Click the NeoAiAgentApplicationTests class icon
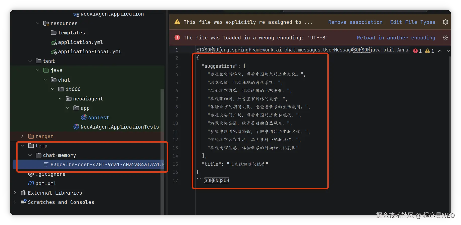This screenshot has width=461, height=225. (76, 127)
